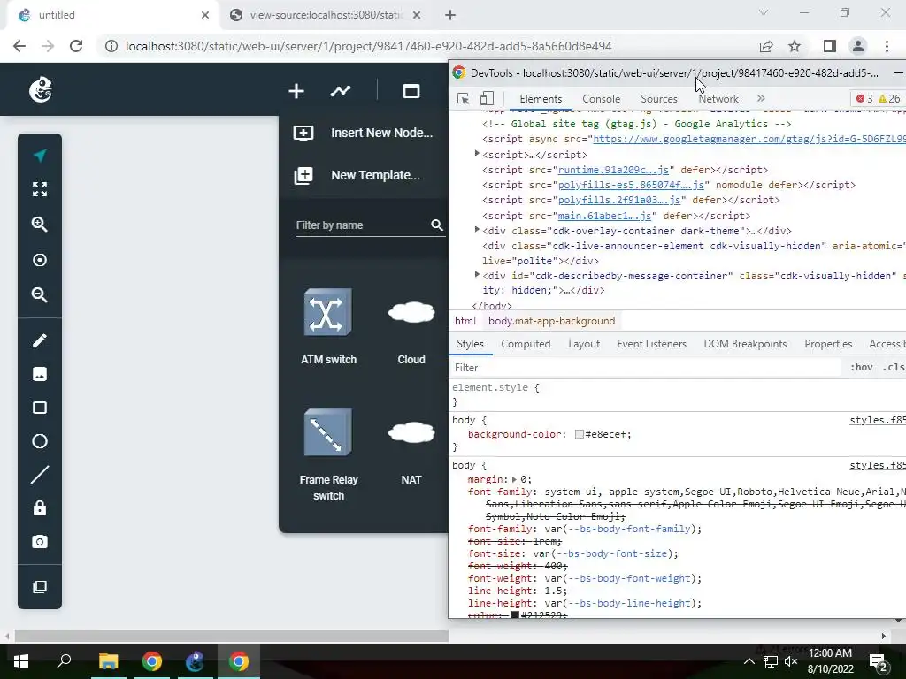Click the browser reload button
Image resolution: width=906 pixels, height=679 pixels.
click(76, 46)
